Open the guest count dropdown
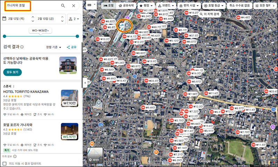 tap(74, 19)
